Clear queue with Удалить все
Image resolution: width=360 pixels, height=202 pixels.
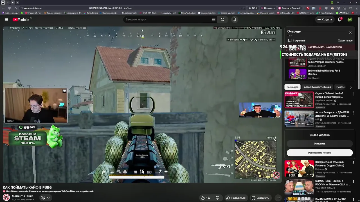[x=345, y=40]
